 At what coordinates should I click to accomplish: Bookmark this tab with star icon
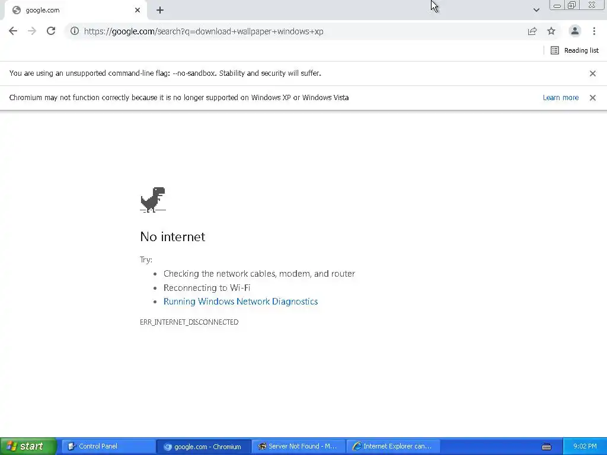click(x=551, y=31)
